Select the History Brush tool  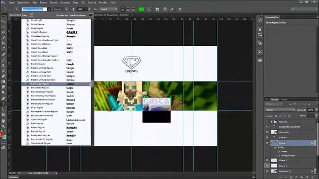click(x=3, y=71)
